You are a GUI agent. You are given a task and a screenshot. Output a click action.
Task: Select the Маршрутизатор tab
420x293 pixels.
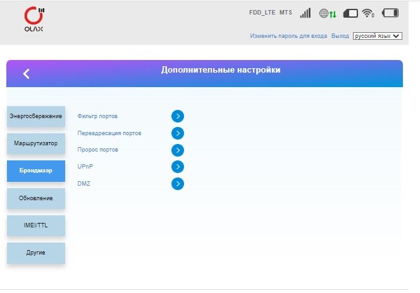point(36,143)
